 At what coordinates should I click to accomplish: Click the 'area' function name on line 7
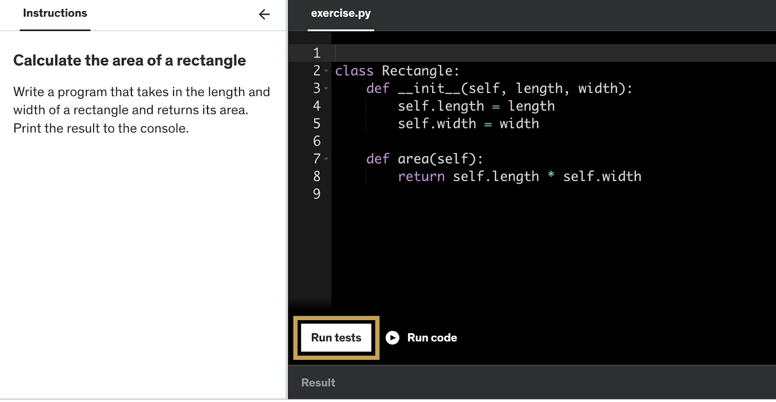point(413,159)
